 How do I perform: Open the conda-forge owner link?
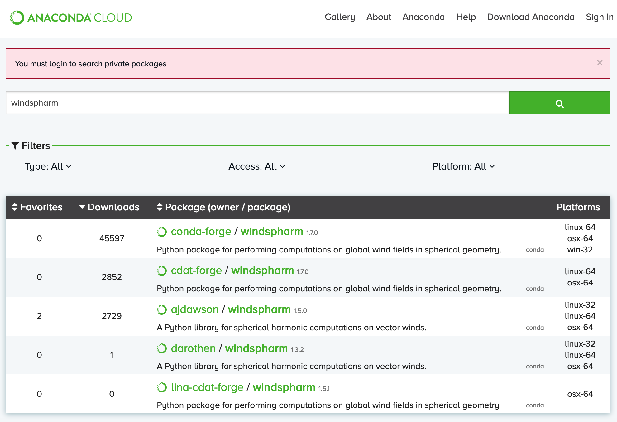[201, 232]
